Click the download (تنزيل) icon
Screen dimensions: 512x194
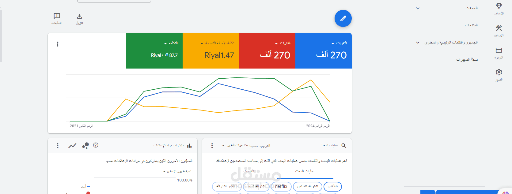click(79, 17)
